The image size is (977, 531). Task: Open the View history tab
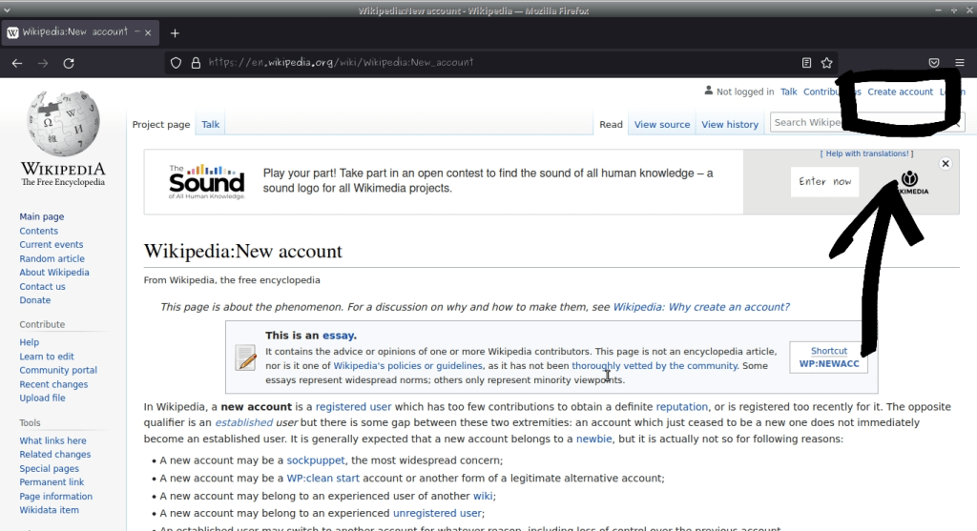coord(730,125)
